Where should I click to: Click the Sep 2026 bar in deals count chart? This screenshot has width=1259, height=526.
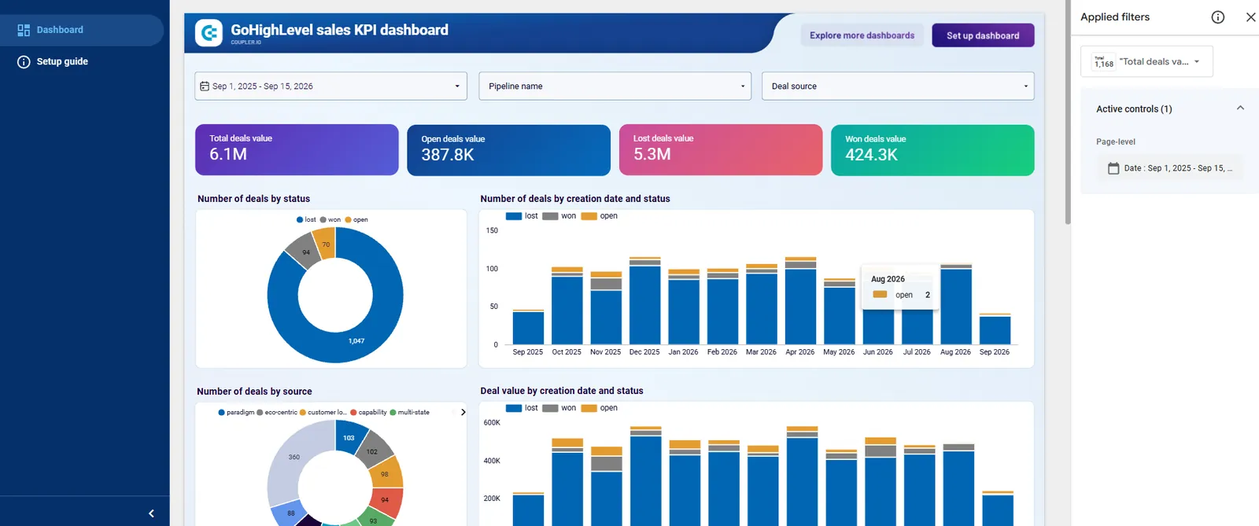(x=995, y=330)
